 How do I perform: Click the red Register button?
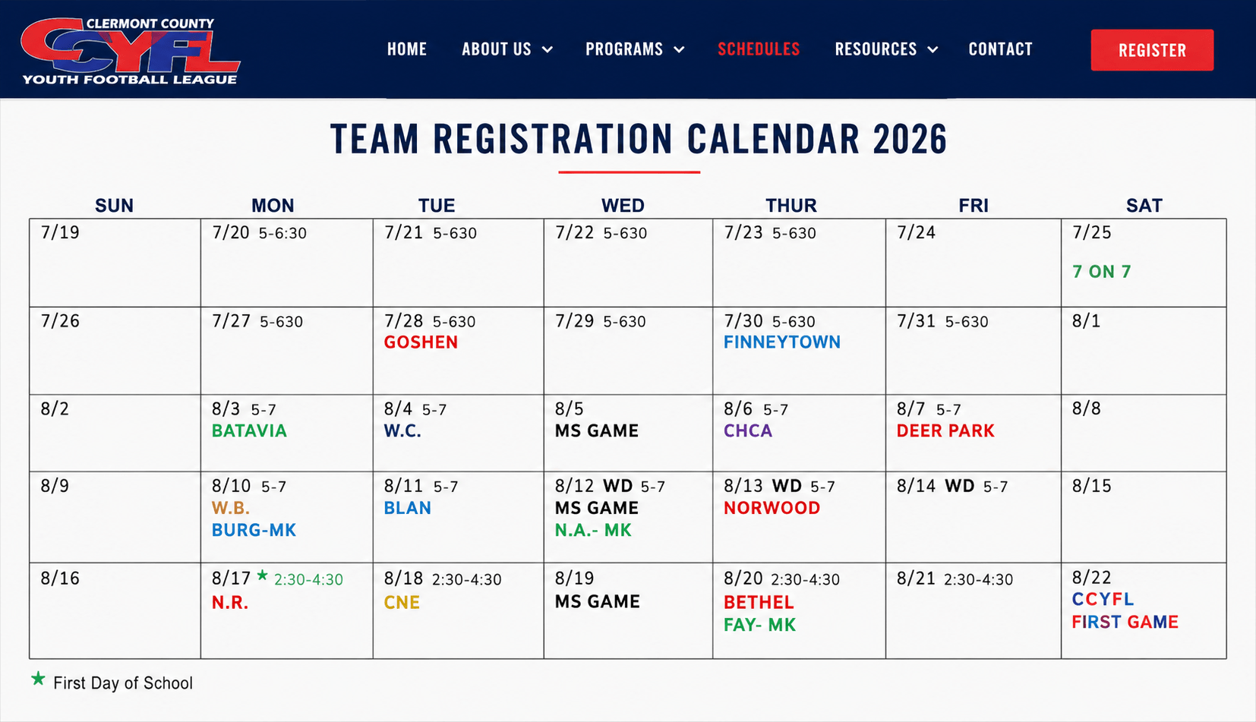click(x=1152, y=50)
